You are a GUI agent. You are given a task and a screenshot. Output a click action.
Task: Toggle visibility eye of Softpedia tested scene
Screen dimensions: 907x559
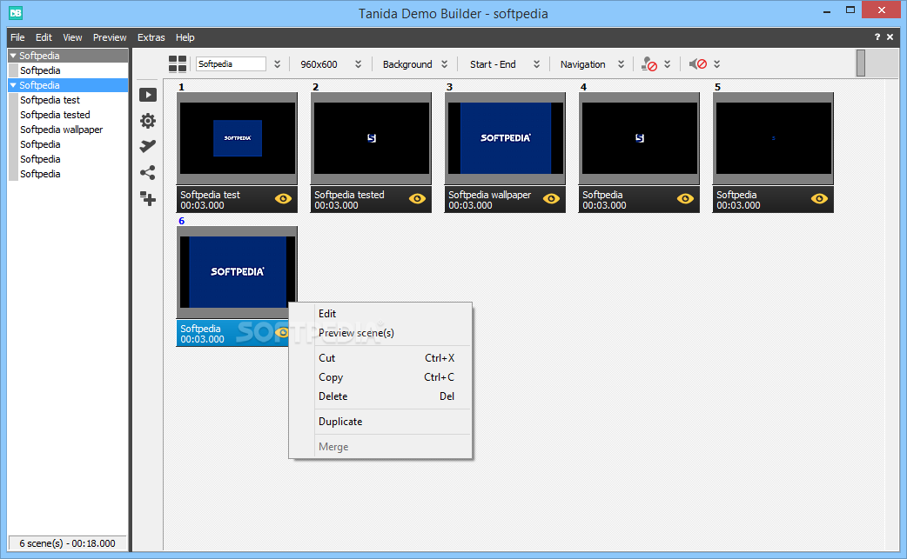coord(417,199)
